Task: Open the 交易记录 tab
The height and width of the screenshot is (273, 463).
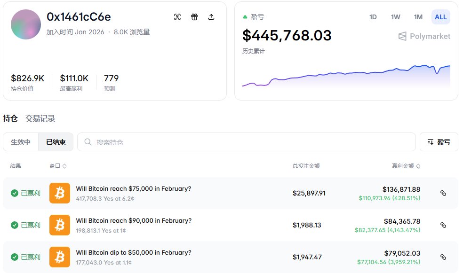Action: (40, 118)
